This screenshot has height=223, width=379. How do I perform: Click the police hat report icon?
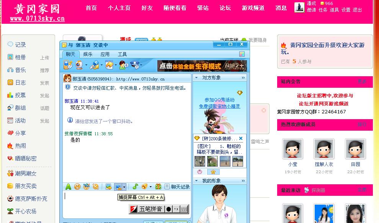tap(135, 65)
